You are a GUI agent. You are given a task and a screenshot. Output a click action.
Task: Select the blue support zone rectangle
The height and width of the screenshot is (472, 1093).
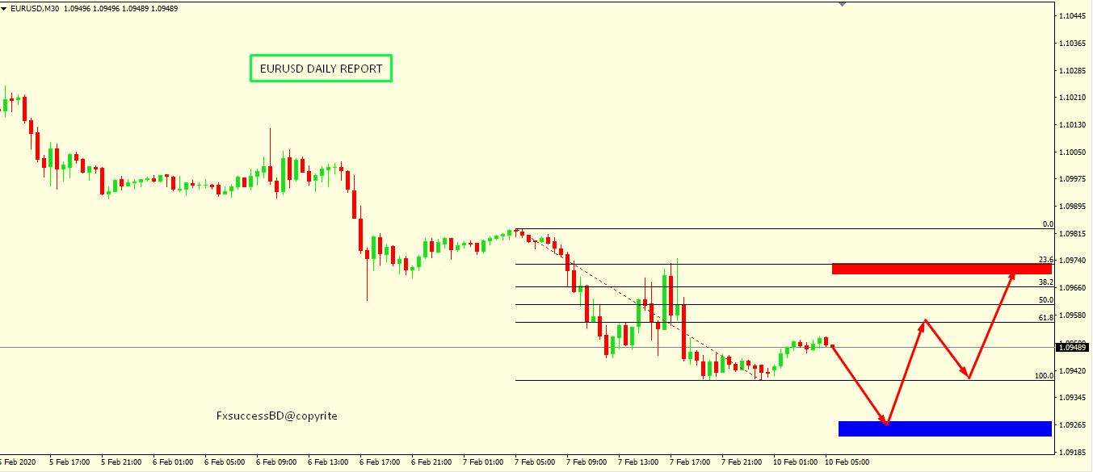click(x=944, y=428)
